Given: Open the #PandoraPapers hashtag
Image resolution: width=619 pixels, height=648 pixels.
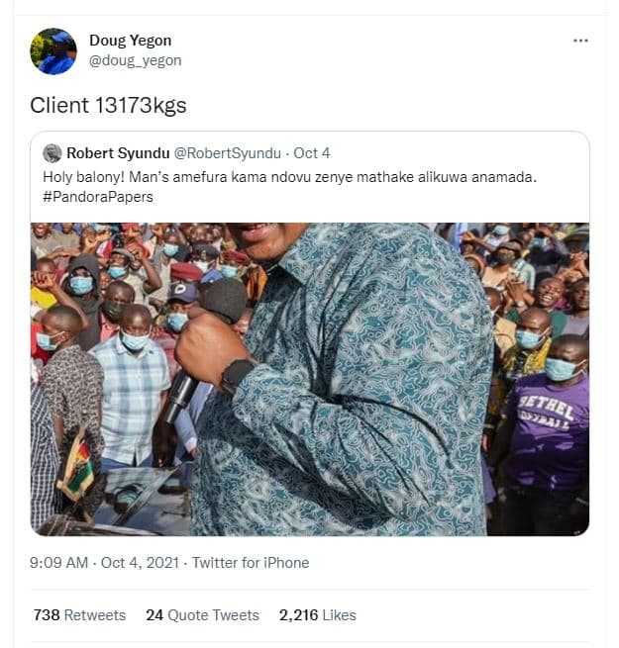Looking at the screenshot, I should pos(98,196).
